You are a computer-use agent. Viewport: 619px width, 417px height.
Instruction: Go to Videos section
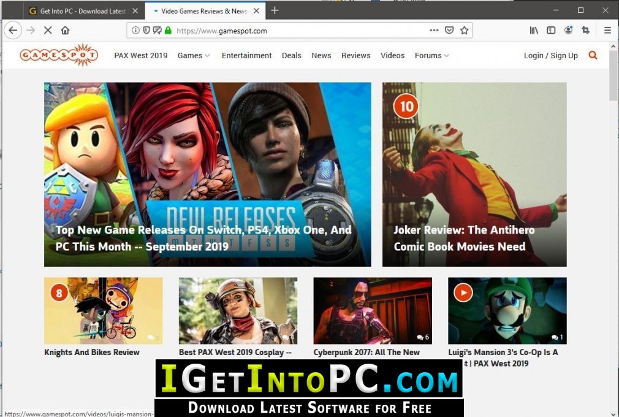click(x=392, y=56)
